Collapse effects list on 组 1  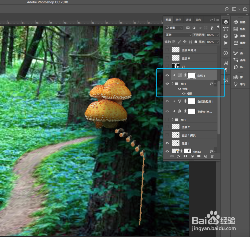tap(215, 84)
